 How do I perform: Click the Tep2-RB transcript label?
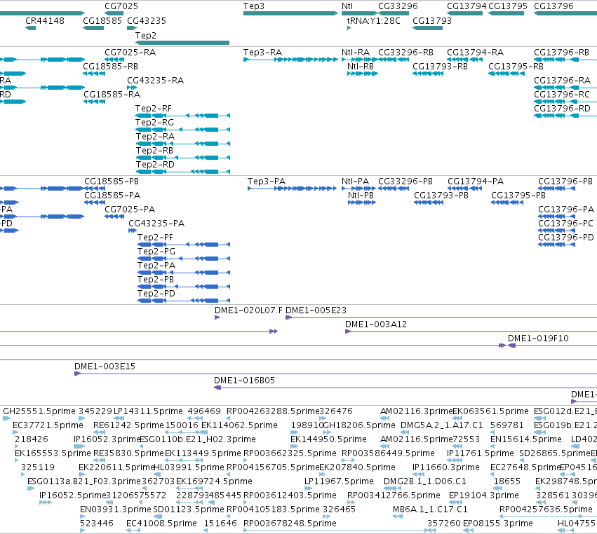[154, 150]
